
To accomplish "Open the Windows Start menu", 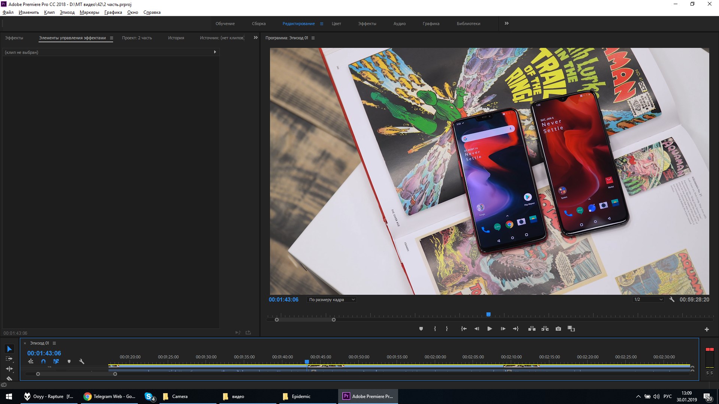I will (9, 397).
